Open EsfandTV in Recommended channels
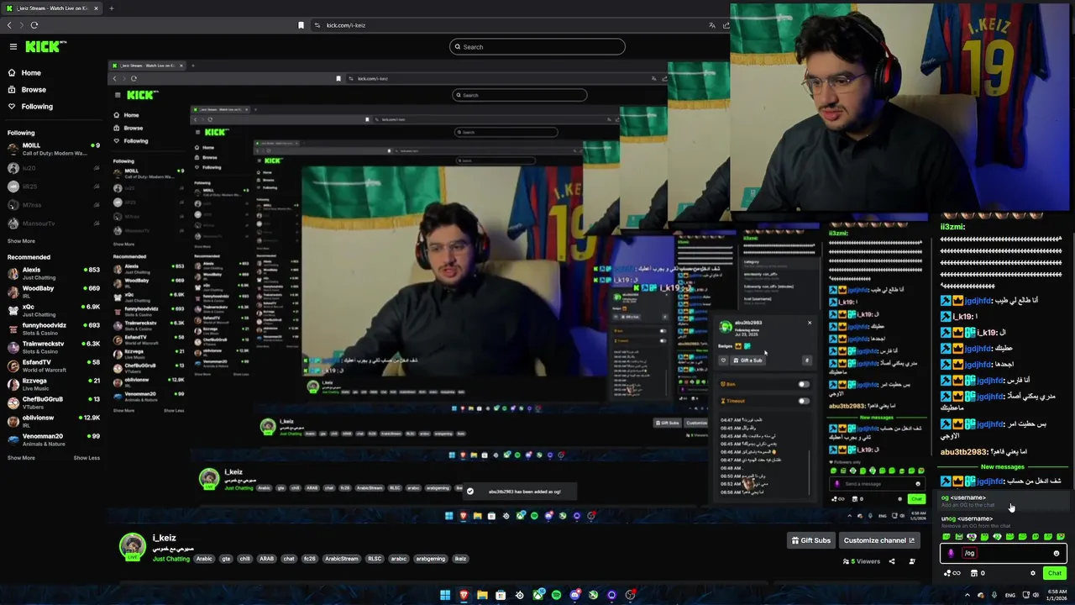The width and height of the screenshot is (1075, 605). (54, 366)
